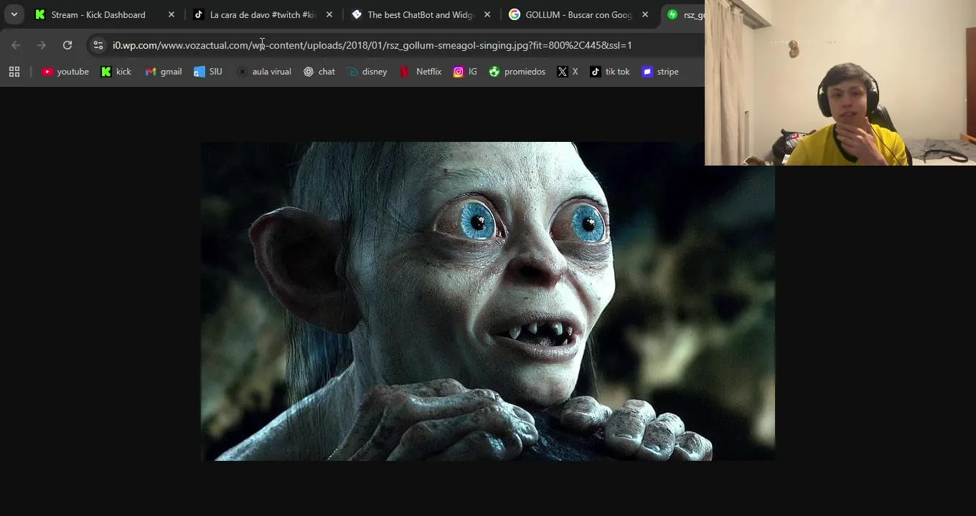Open tik tok bookmark
The height and width of the screenshot is (516, 976).
(610, 72)
